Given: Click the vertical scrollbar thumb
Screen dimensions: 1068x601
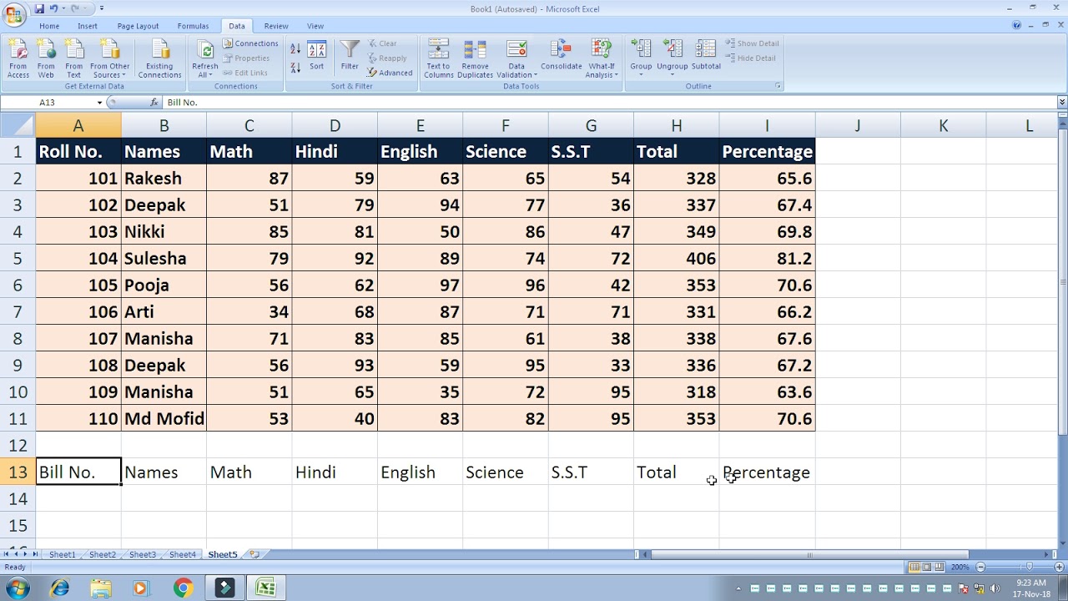Looking at the screenshot, I should click(1062, 281).
